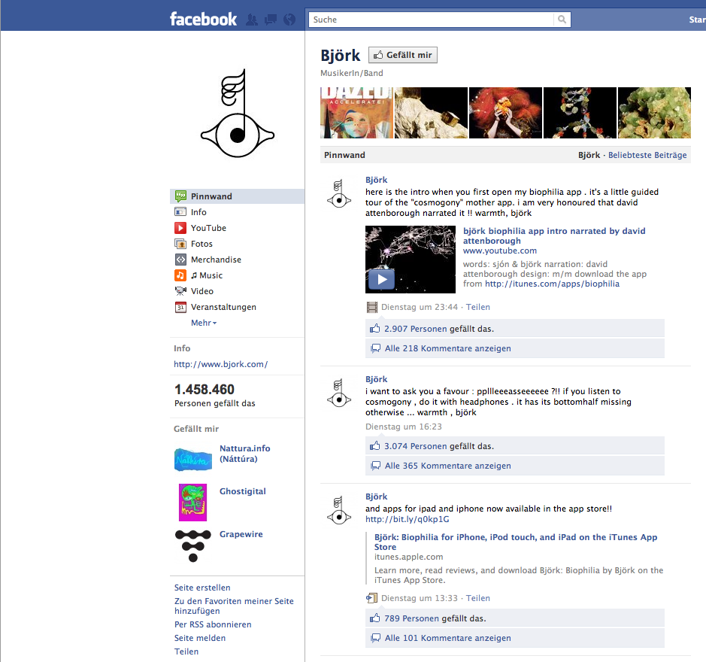Open Nattura.info (Náttúra) page link
Image resolution: width=706 pixels, height=662 pixels.
pos(245,454)
